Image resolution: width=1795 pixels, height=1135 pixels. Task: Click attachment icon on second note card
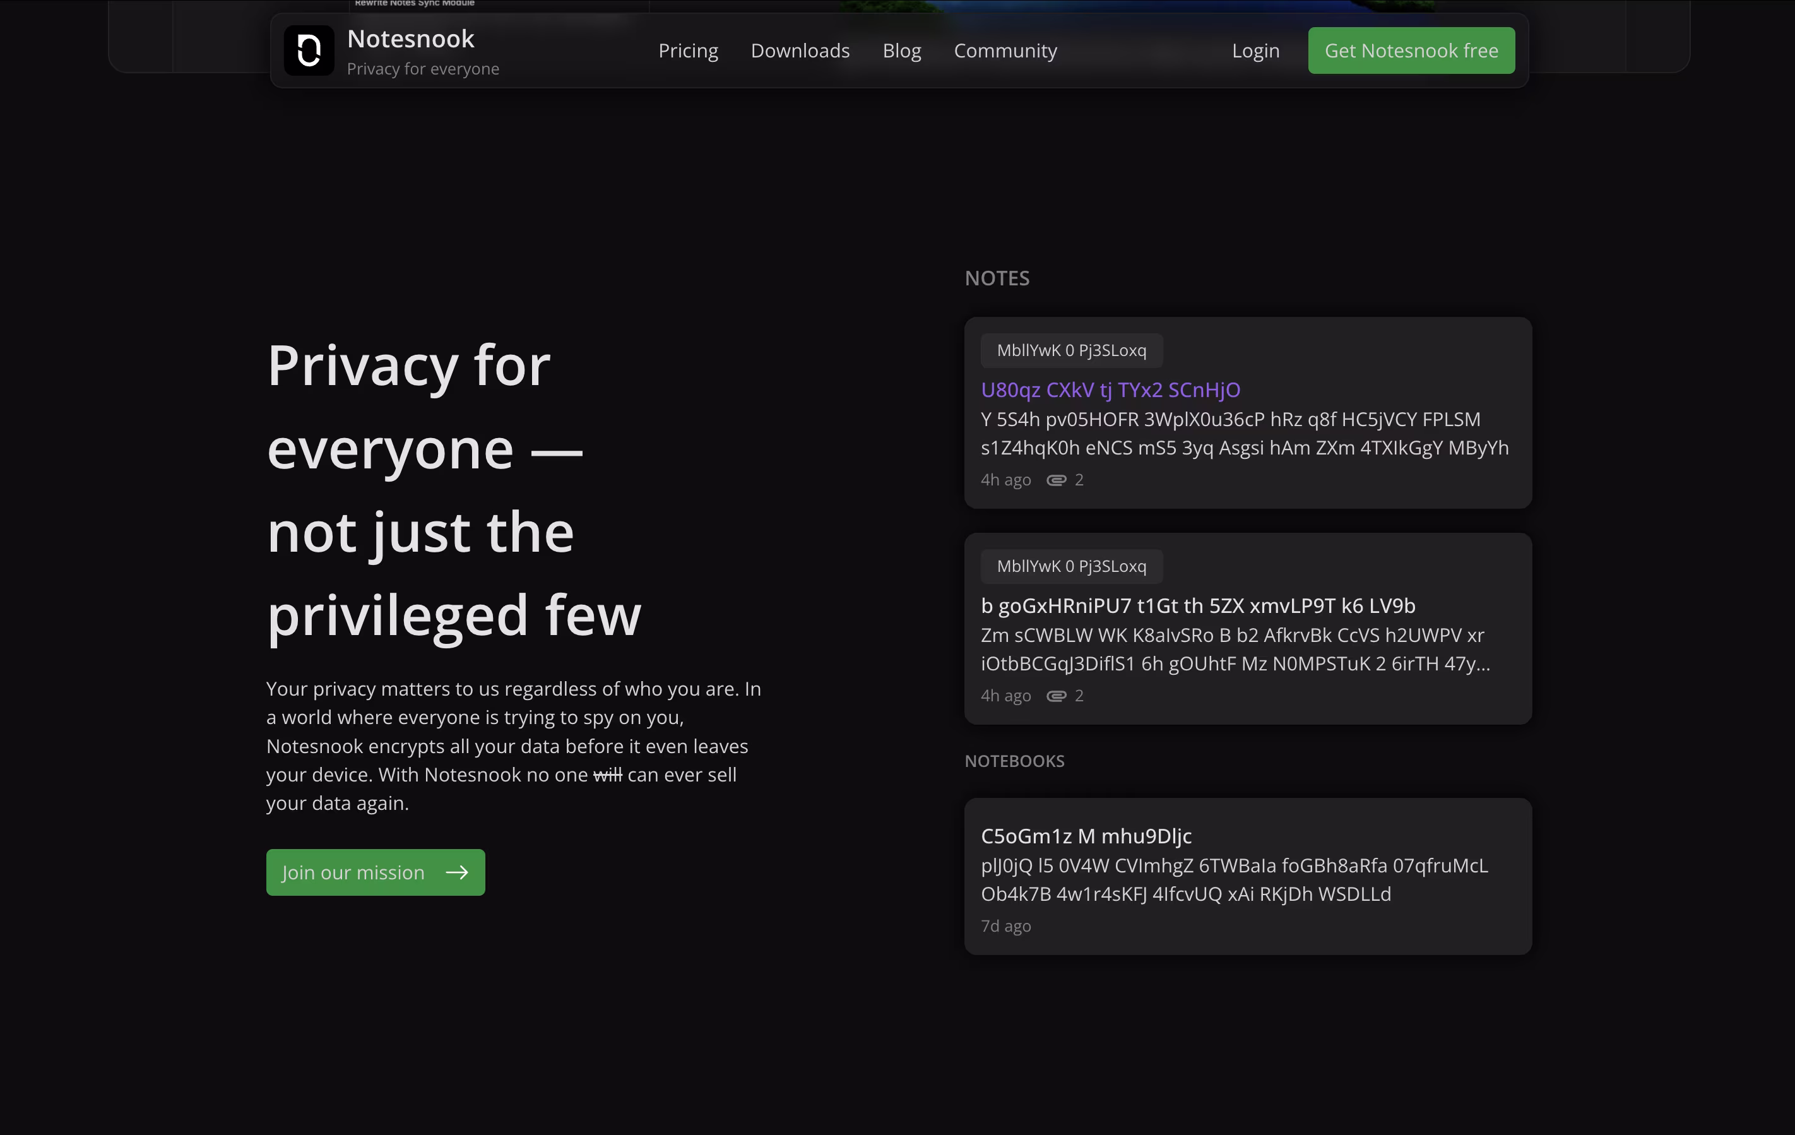[1057, 696]
